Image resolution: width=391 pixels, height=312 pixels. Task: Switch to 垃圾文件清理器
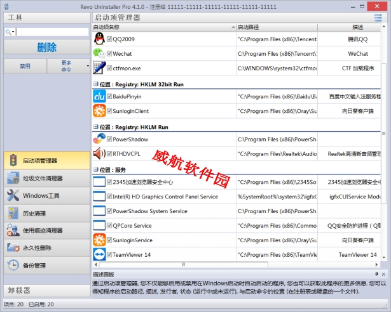tap(47, 178)
